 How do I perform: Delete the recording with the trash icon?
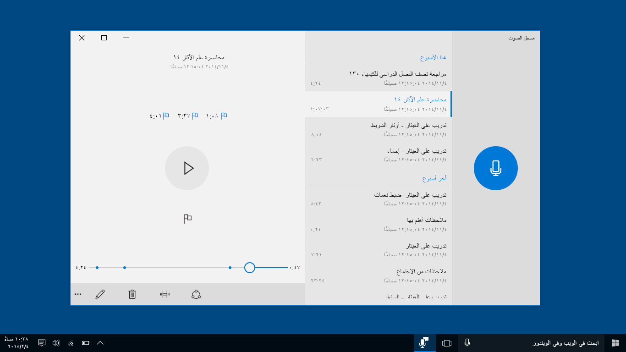[x=132, y=294]
